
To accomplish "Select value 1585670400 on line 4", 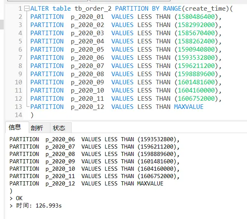I will (196, 33).
